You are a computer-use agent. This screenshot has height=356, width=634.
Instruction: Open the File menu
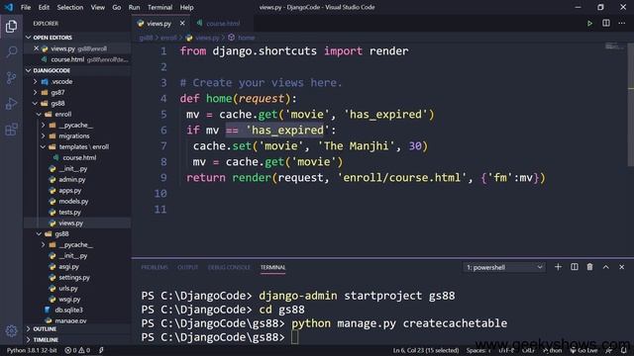coord(26,7)
